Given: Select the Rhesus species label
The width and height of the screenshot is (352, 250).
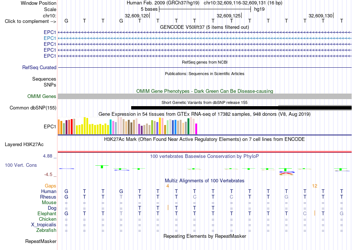Looking at the screenshot, I should [48, 197].
